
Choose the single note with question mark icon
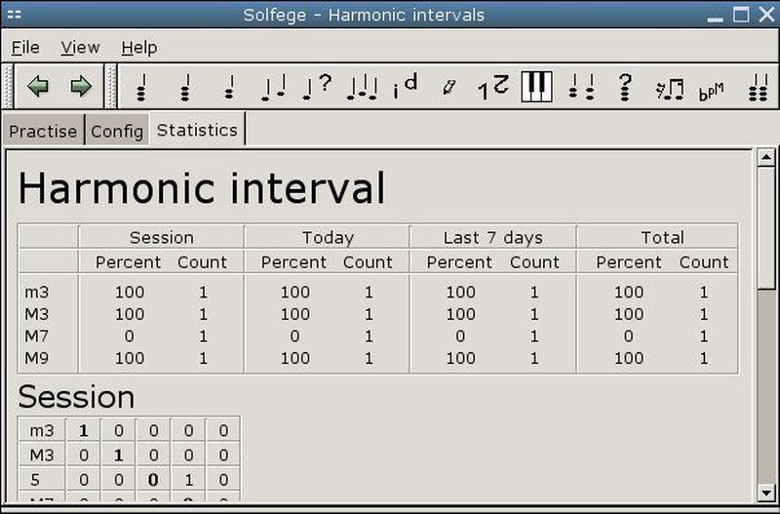click(317, 87)
